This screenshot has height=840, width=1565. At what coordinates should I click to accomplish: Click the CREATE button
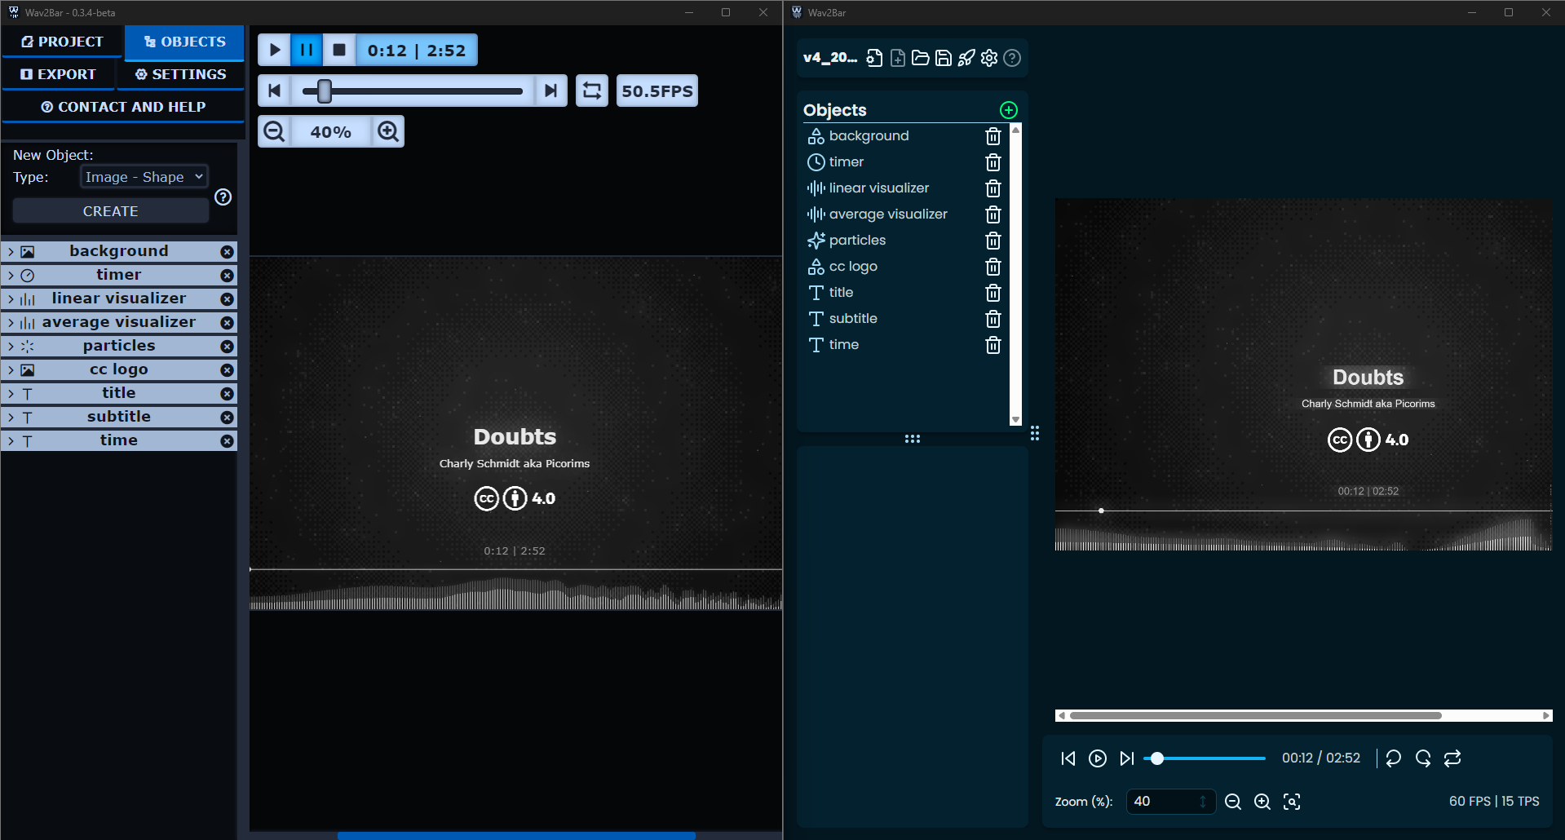(111, 211)
